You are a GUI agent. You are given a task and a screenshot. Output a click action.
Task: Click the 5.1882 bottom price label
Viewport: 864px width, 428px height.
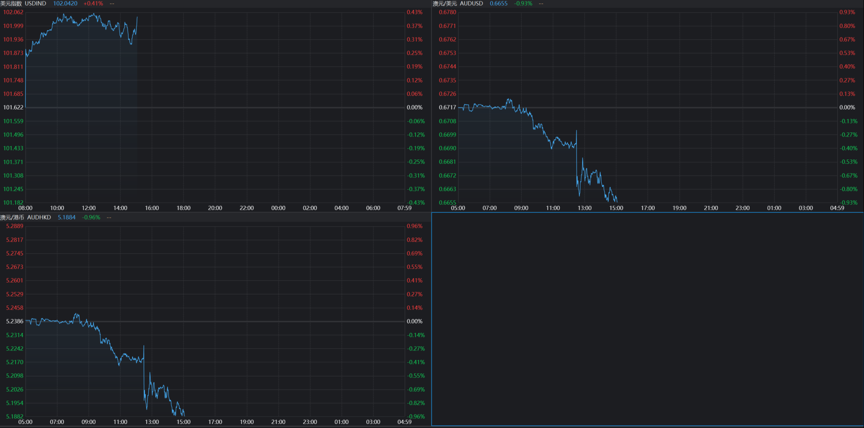pos(14,417)
